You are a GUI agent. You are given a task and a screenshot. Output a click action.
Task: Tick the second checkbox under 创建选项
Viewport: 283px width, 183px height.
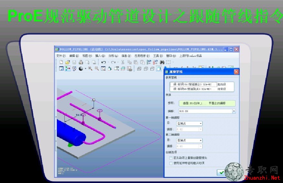click(x=171, y=163)
